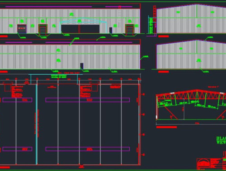Select the cyan canopy outline above hangar door

point(84,26)
